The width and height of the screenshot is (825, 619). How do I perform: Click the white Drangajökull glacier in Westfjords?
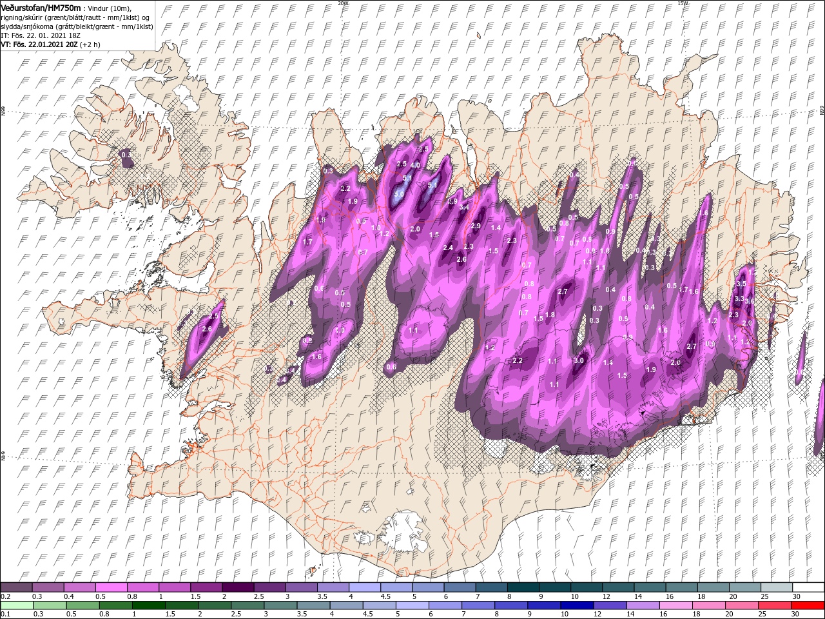coord(187,97)
